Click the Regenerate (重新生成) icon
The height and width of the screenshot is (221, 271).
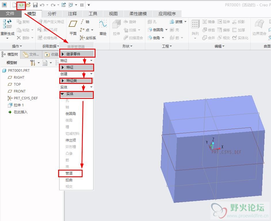[7, 24]
